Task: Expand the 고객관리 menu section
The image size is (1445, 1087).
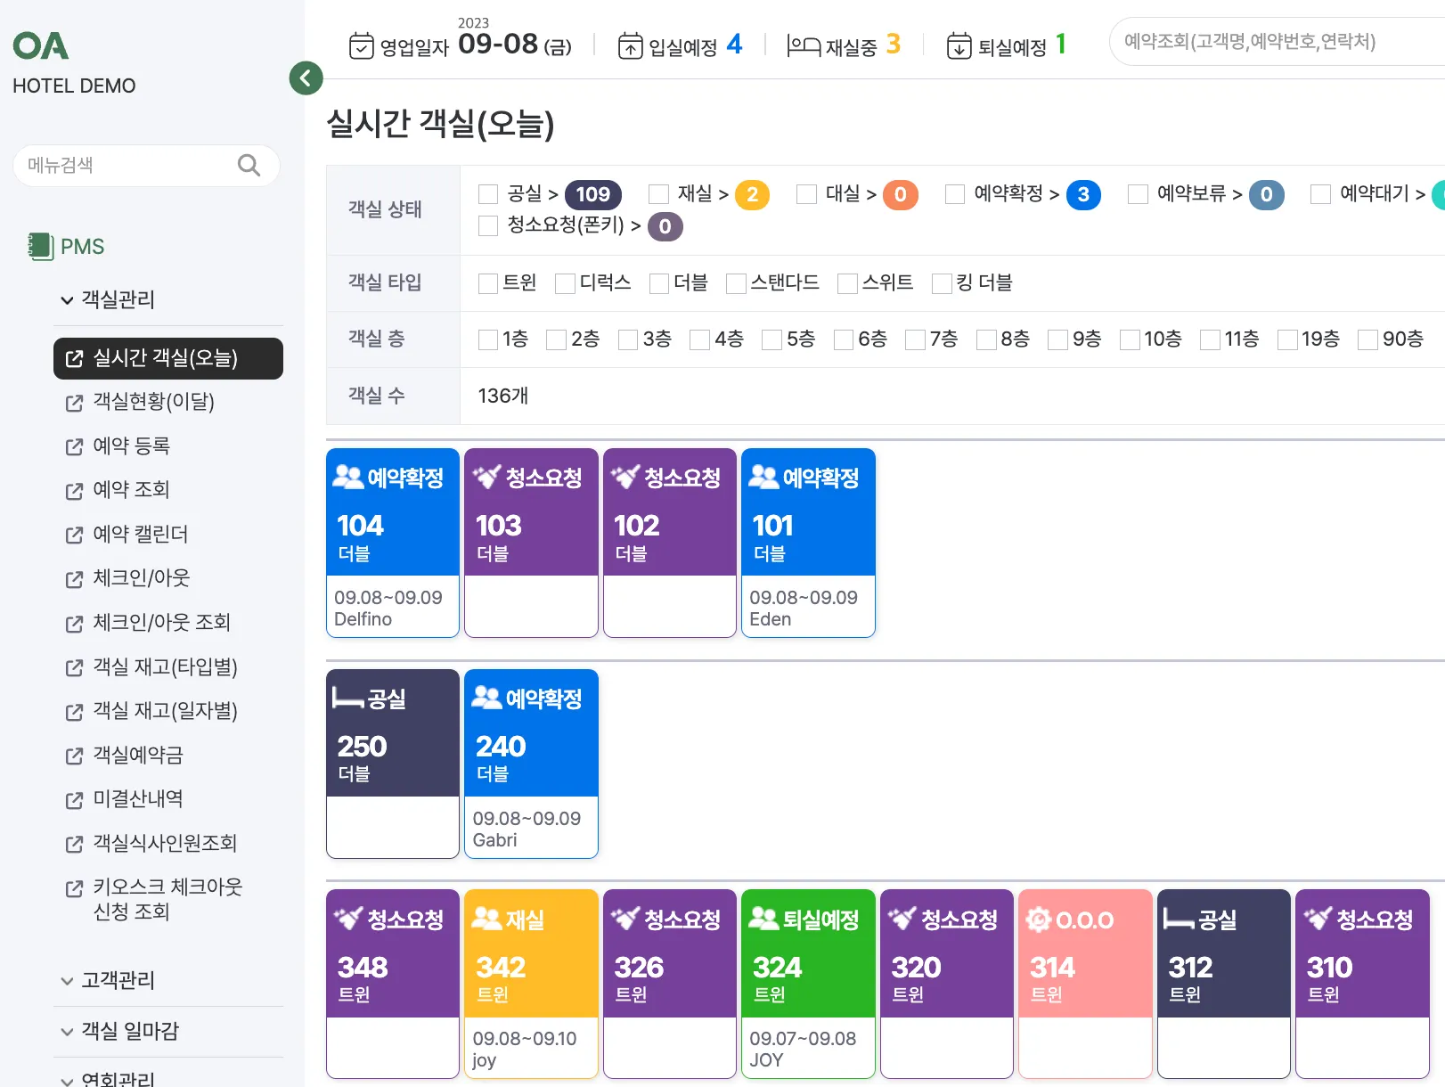Action: (x=67, y=981)
